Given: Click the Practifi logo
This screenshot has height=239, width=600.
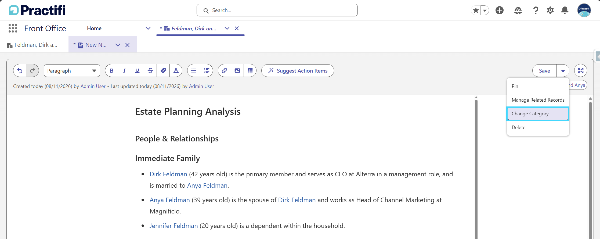Looking at the screenshot, I should pos(37,10).
